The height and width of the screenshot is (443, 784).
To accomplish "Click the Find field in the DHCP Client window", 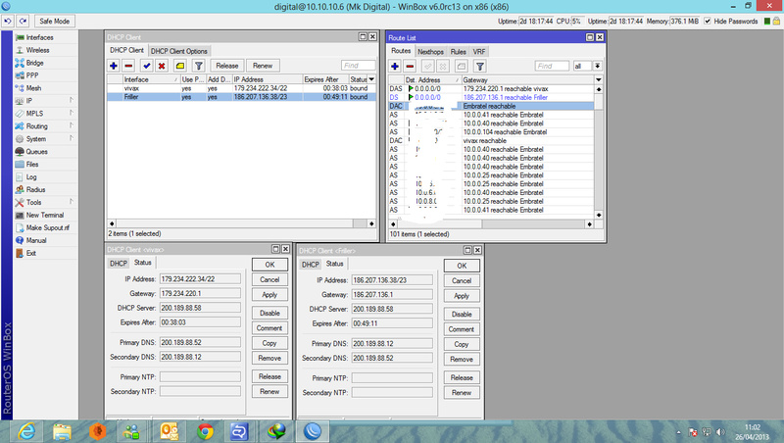I will [358, 66].
